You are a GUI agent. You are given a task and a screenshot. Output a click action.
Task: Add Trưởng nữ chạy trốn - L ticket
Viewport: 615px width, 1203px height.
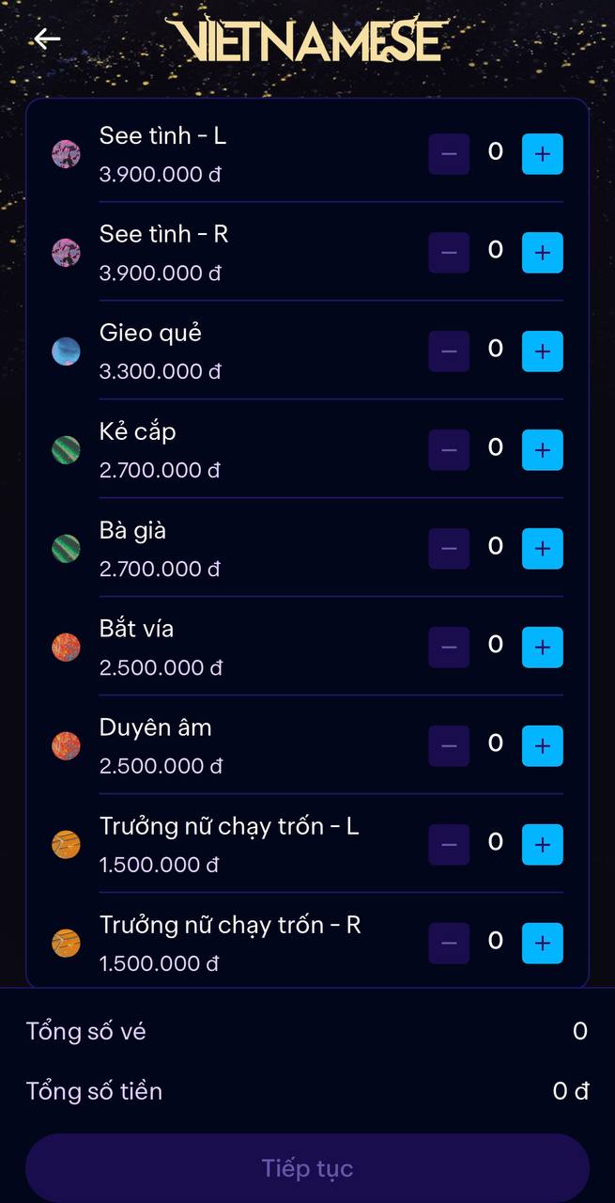click(542, 845)
